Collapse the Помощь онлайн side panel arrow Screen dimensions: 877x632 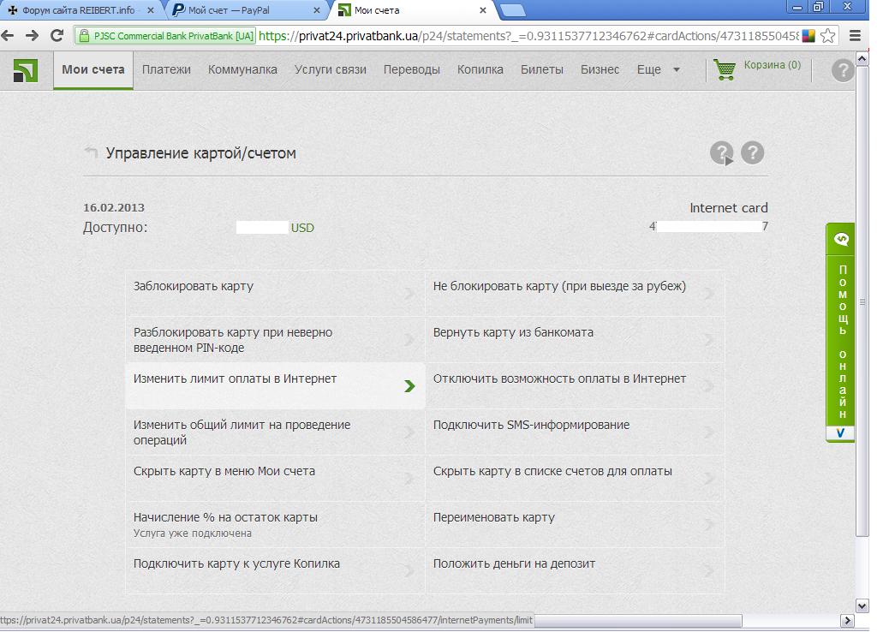click(x=840, y=433)
